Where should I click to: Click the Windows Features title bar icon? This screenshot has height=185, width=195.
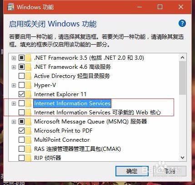pyautogui.click(x=10, y=7)
